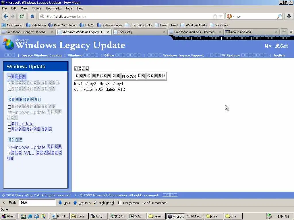This screenshot has width=294, height=220.
Task: Close the Microsoft Windows Legacy Update tab
Action: pyautogui.click(x=108, y=32)
